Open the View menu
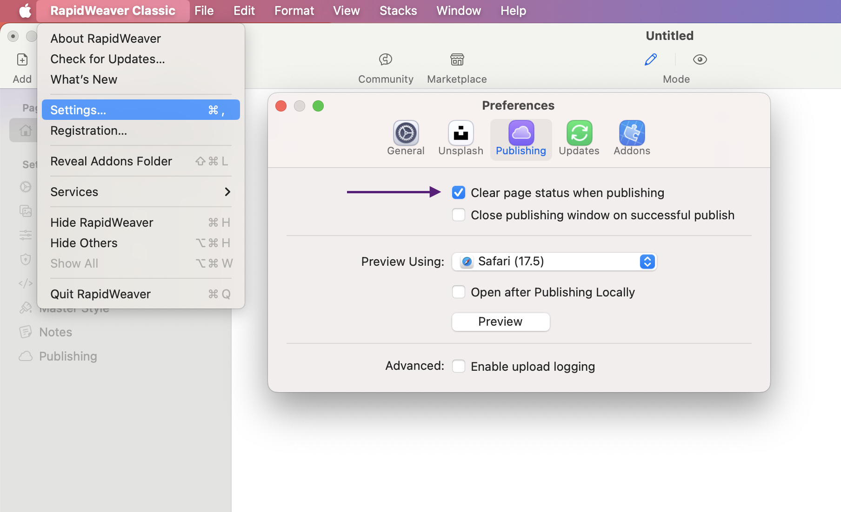The height and width of the screenshot is (512, 841). pyautogui.click(x=347, y=11)
